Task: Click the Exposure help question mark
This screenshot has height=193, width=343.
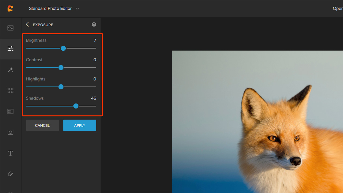Action: pos(94,24)
